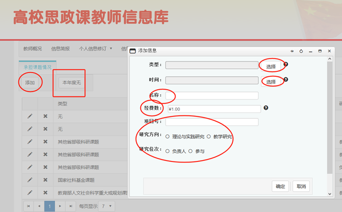Viewport: 342px width, 212px height.
Task: Open the 个人信息修订 dropdown menu
Action: (x=96, y=49)
